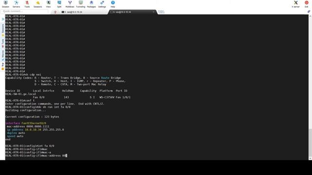Click the '10.0.10.34' IP address text
312x175 pixels.
(x=33, y=130)
